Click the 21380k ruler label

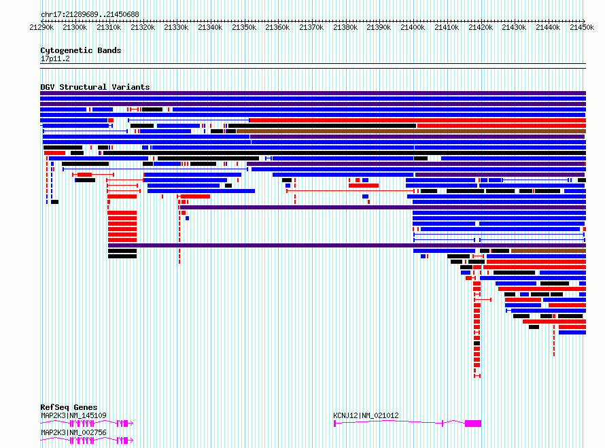[345, 27]
